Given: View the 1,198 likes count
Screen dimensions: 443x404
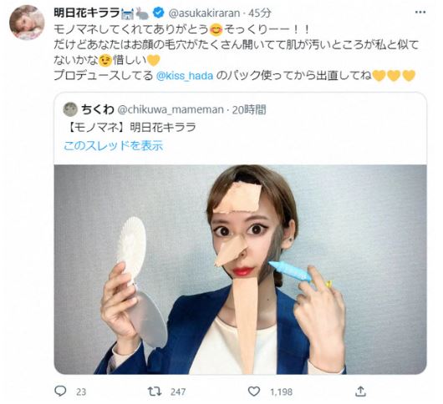Looking at the screenshot, I should (281, 391).
